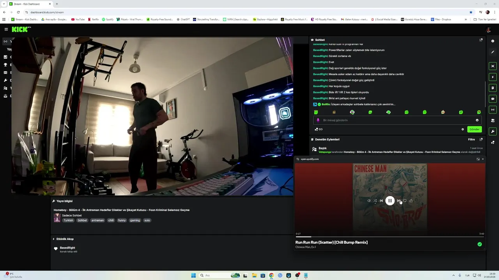
Task: Open chat settings gear icon
Action: click(x=463, y=129)
